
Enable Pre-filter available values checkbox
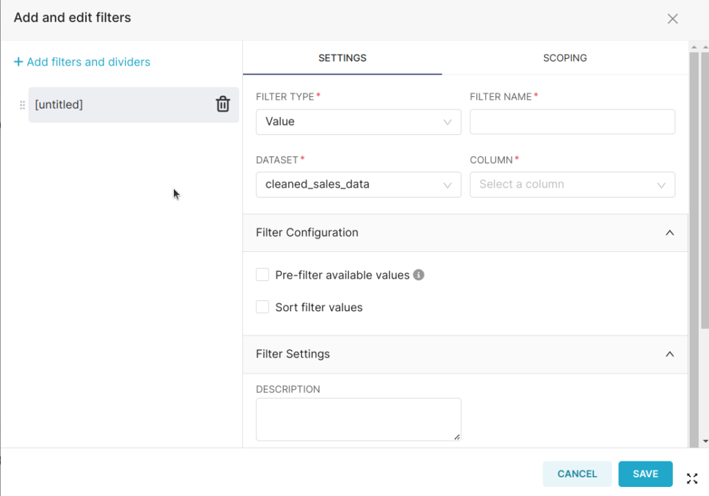pyautogui.click(x=262, y=275)
